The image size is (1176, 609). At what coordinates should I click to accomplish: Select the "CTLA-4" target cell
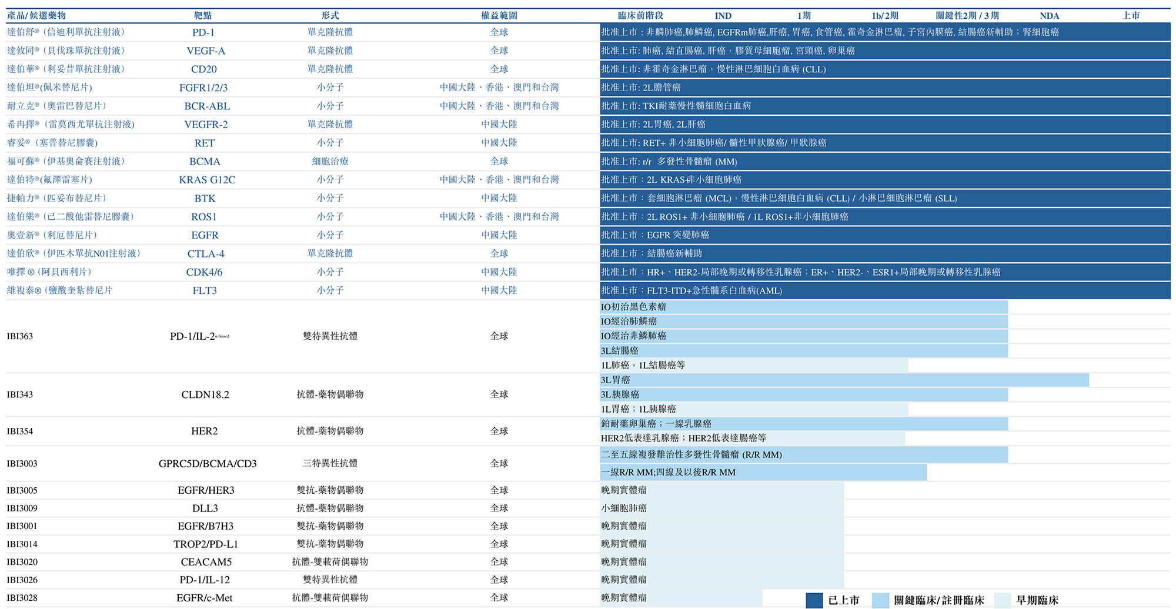[x=206, y=254]
